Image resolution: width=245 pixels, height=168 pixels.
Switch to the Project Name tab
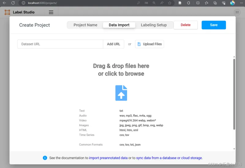(x=85, y=25)
